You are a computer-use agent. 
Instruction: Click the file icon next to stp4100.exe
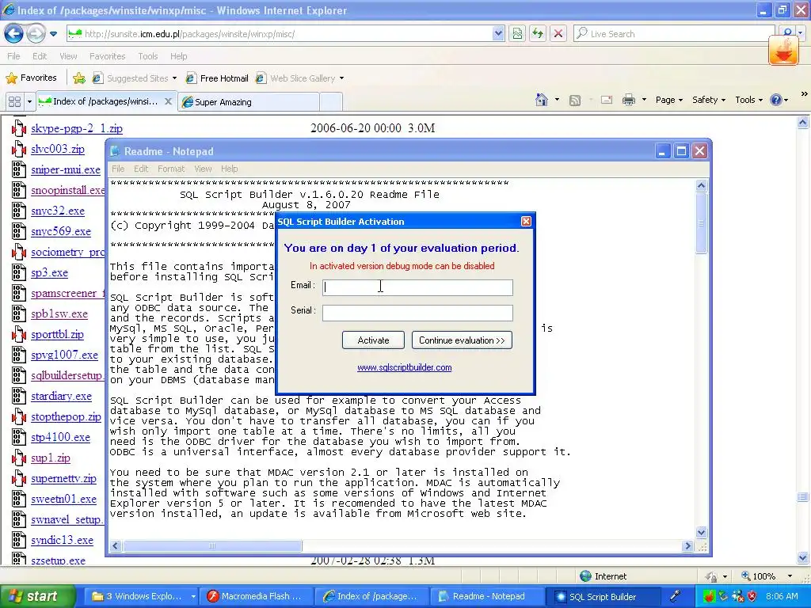(19, 437)
